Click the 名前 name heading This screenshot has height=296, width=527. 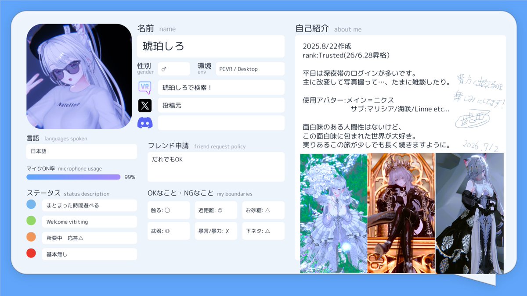coord(156,29)
